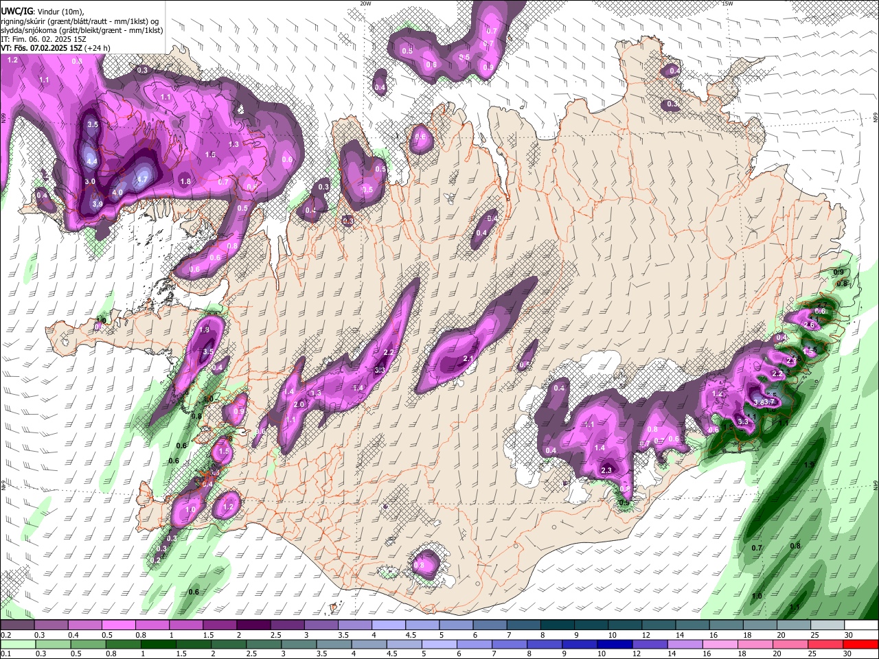Click the 3.9 precipitation value on map

click(x=98, y=204)
